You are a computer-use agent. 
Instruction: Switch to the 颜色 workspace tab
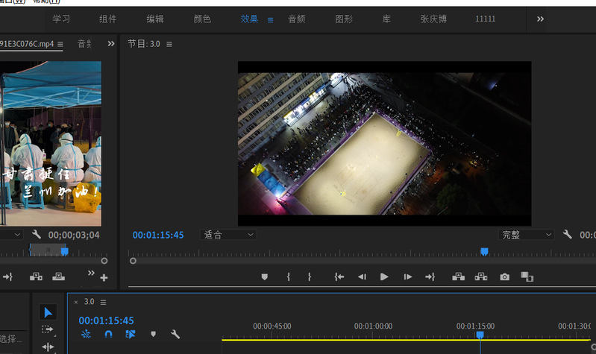[202, 19]
